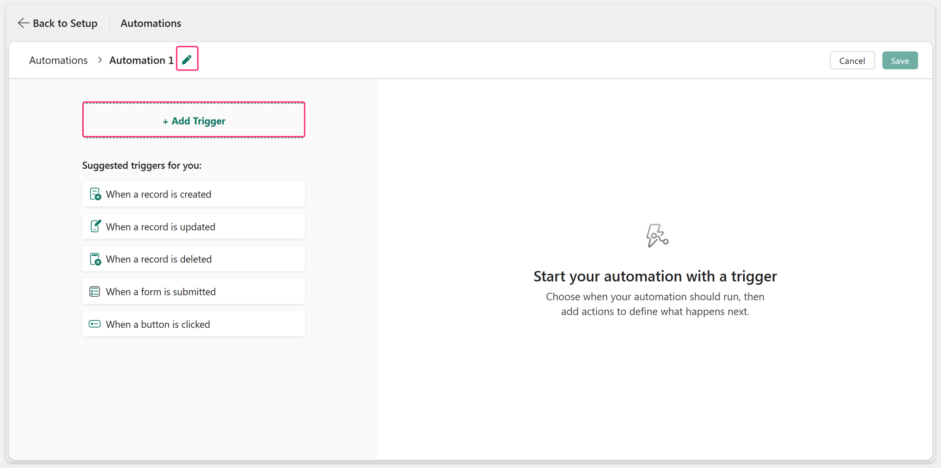
Task: Click the form submitted list icon
Action: (x=95, y=291)
